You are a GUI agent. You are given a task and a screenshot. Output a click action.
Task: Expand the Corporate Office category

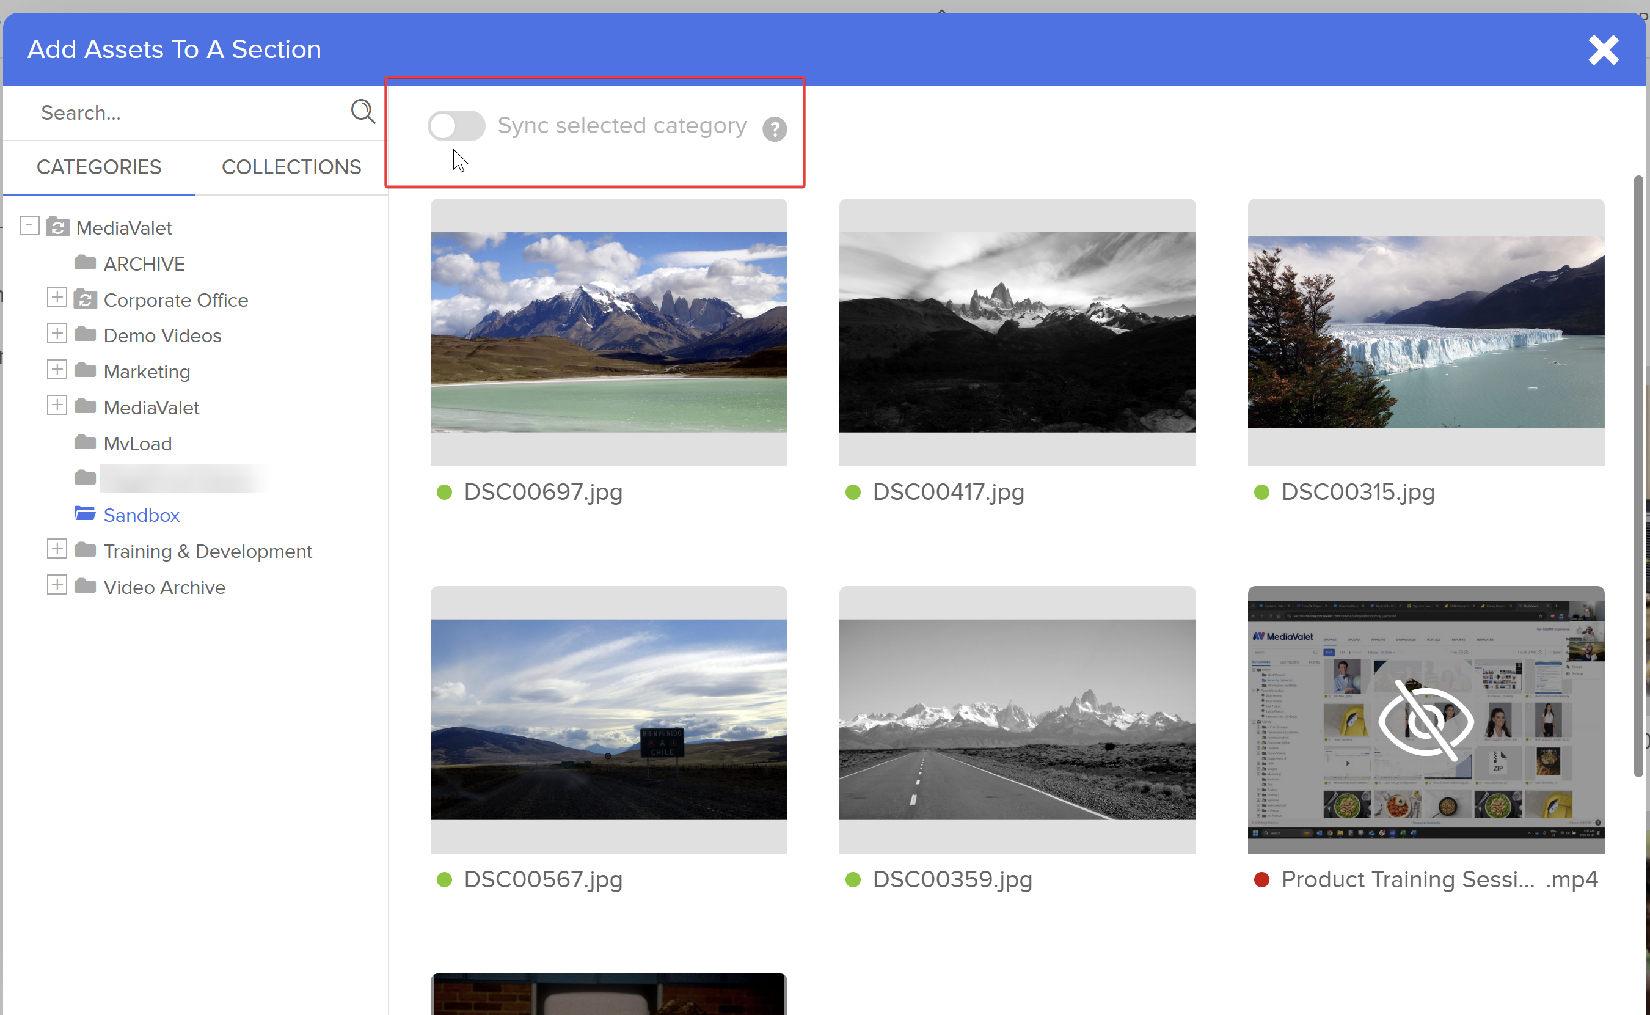pyautogui.click(x=57, y=298)
